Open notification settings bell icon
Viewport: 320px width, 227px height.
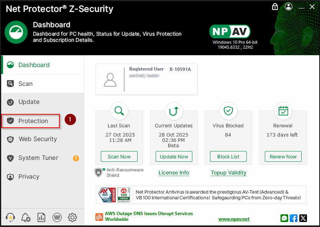[26, 217]
